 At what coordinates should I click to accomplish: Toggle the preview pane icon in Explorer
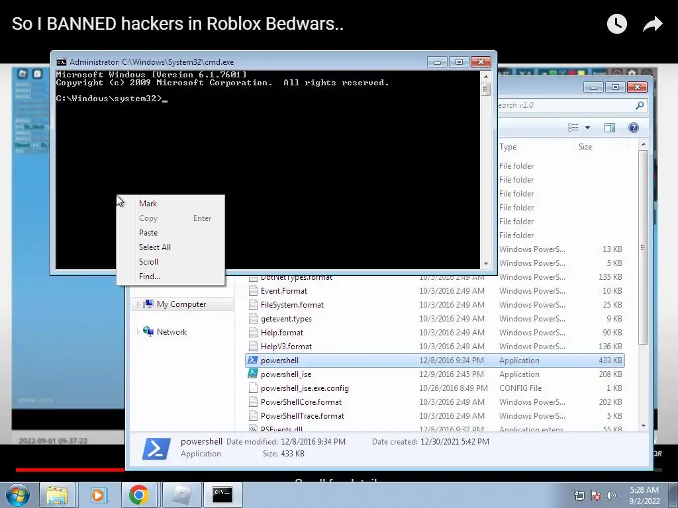(x=610, y=128)
